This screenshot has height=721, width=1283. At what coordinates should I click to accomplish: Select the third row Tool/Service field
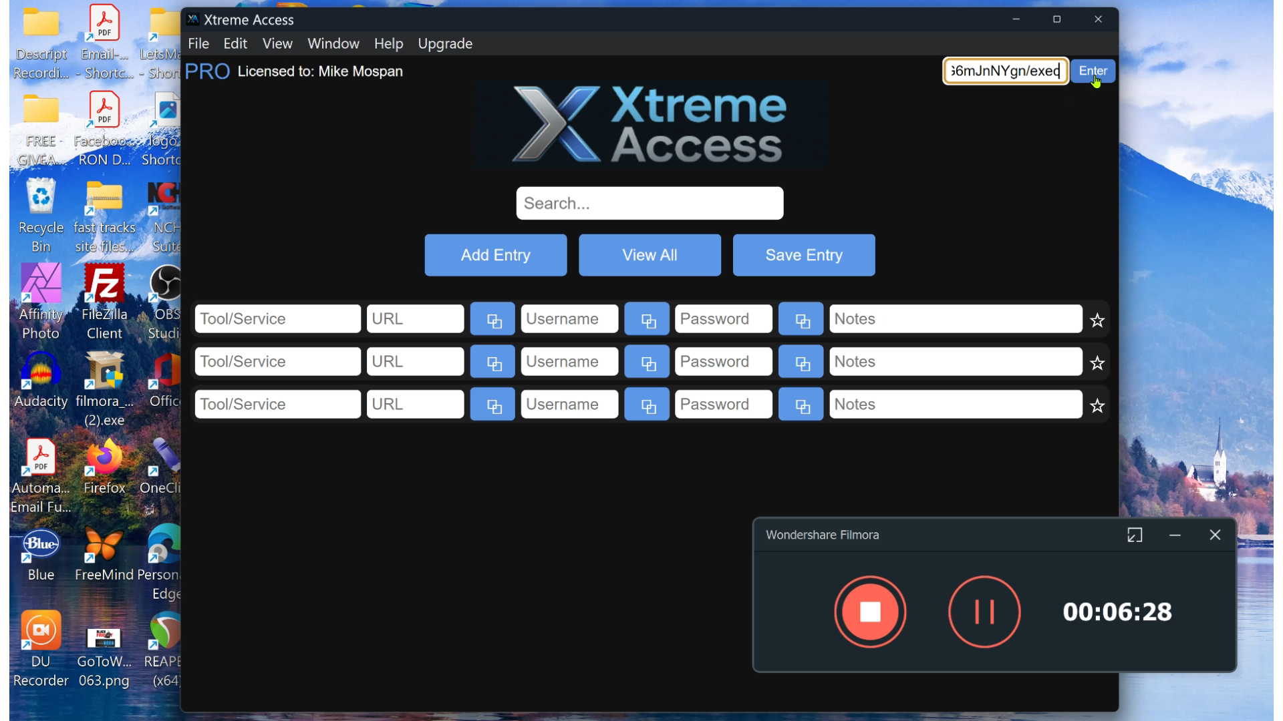coord(278,405)
